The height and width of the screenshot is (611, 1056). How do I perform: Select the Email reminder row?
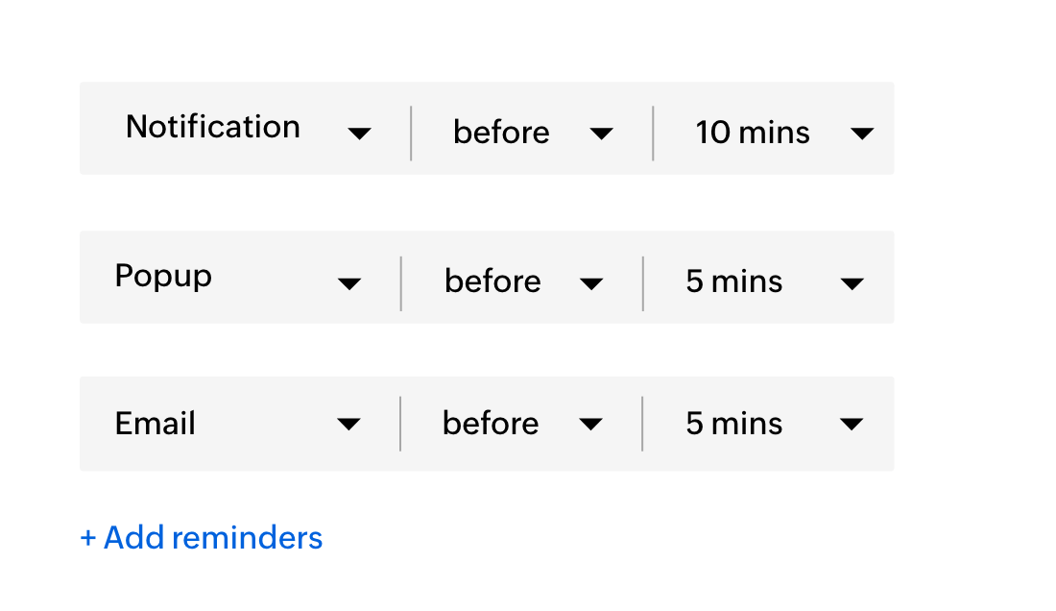point(486,424)
